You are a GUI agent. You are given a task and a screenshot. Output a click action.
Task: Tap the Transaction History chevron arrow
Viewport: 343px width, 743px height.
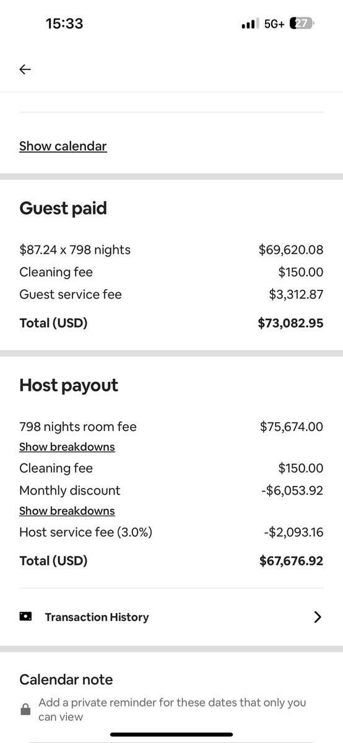318,617
